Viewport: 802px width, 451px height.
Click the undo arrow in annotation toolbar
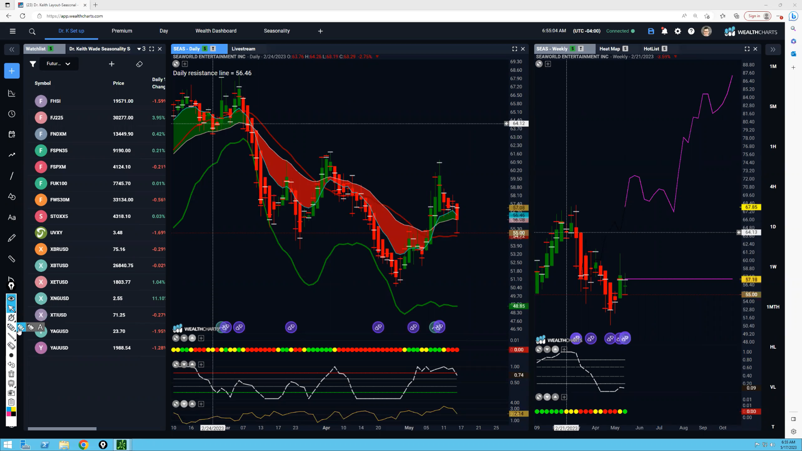coord(11,365)
